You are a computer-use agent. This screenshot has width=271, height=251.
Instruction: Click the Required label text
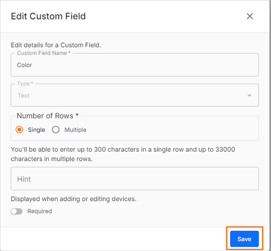[40, 211]
